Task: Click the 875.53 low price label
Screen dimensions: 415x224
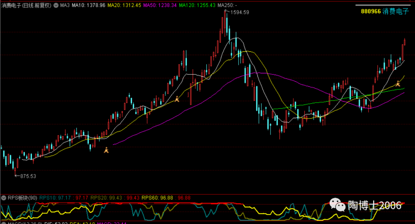Action: [28, 176]
